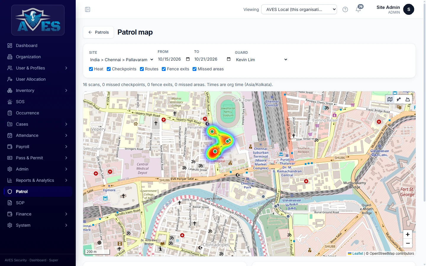
Task: Click the AVES logo
Action: point(38,20)
